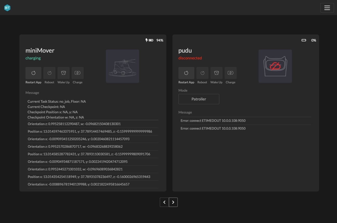Image resolution: width=337 pixels, height=223 pixels.
Task: Go to the next page of robots
Action: click(x=173, y=202)
